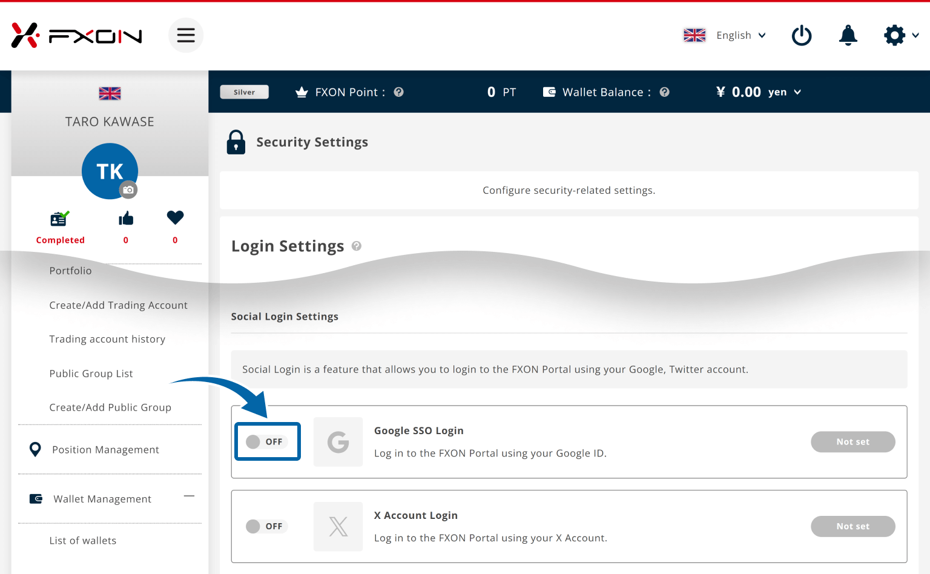Expand the yen currency dropdown
This screenshot has height=574, width=930.
pyautogui.click(x=785, y=92)
